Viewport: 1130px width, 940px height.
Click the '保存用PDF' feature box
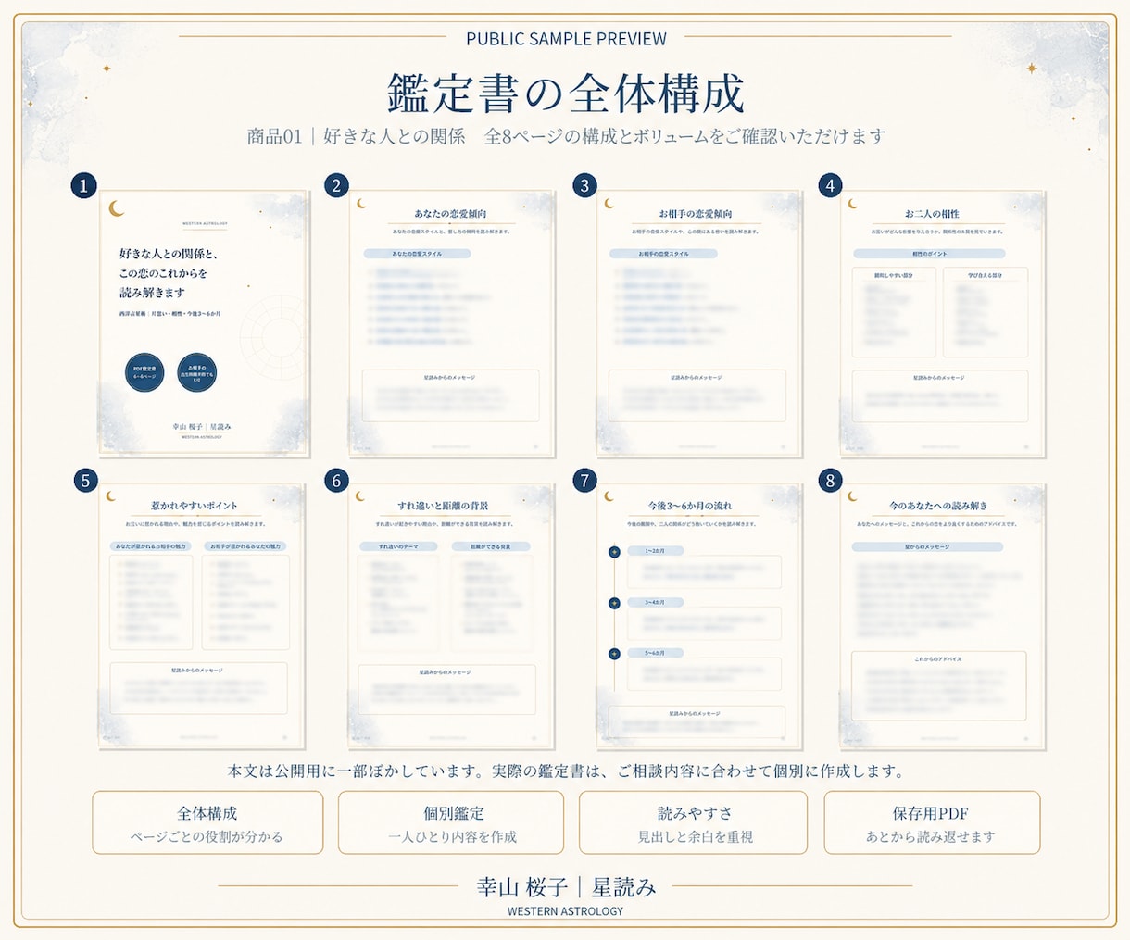coord(931,822)
